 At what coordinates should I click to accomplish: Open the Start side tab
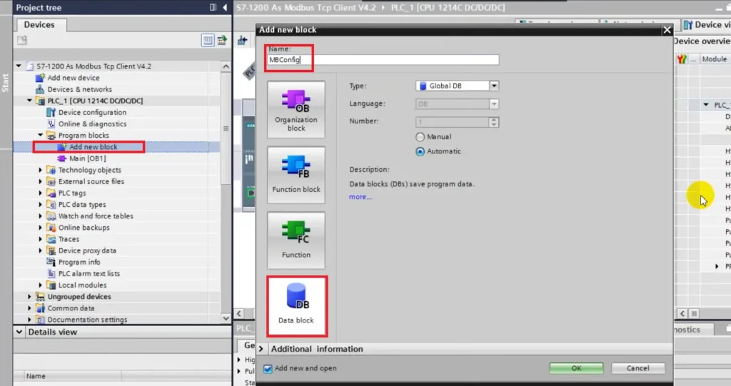pyautogui.click(x=6, y=83)
